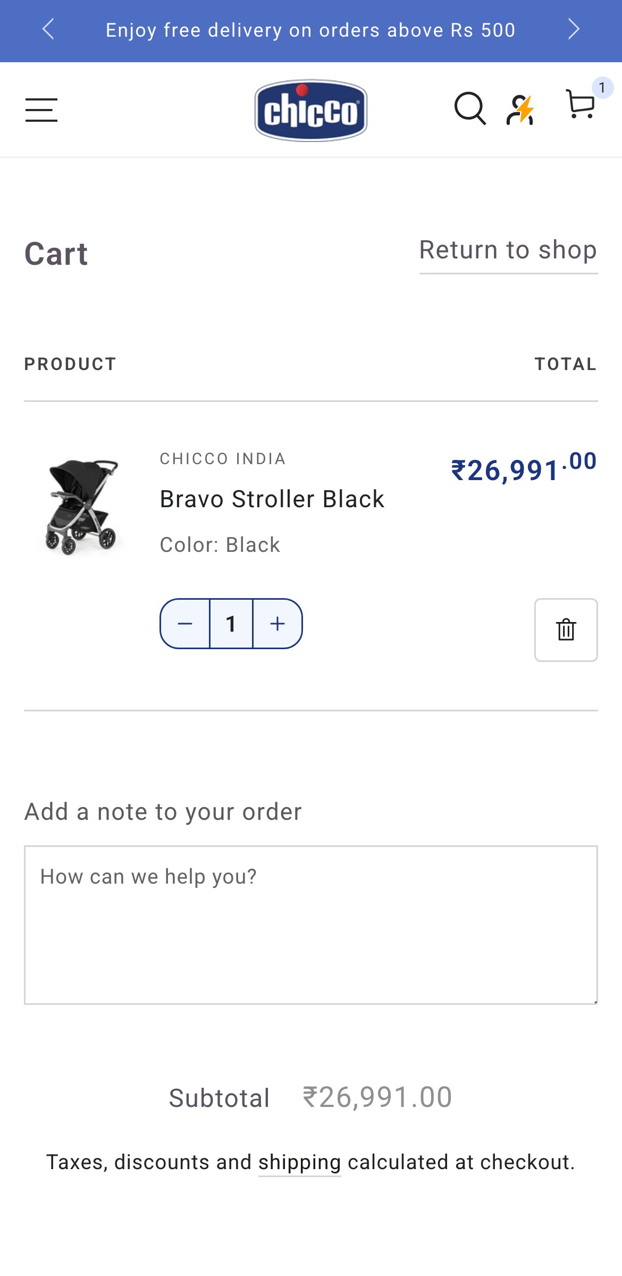Decrease stroller quantity with minus button

coord(186,624)
